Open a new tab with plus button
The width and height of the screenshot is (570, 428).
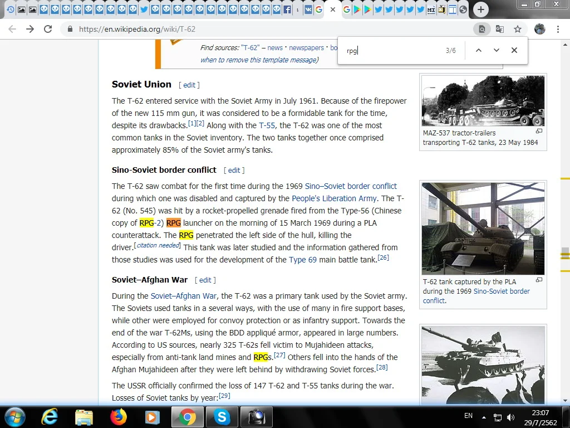tap(480, 9)
